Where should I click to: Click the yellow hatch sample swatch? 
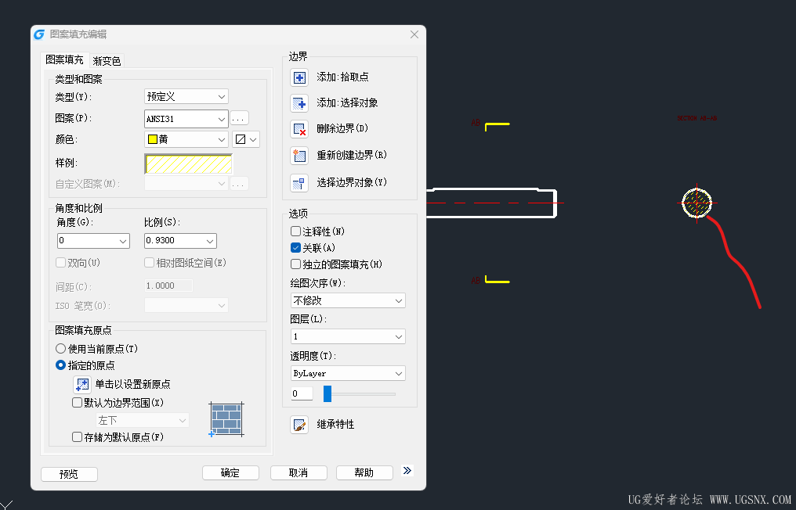pos(188,163)
